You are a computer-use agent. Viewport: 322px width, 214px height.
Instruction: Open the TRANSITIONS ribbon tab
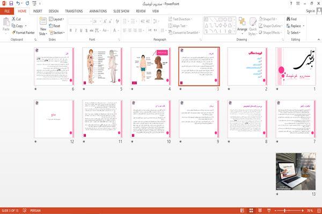(x=74, y=11)
